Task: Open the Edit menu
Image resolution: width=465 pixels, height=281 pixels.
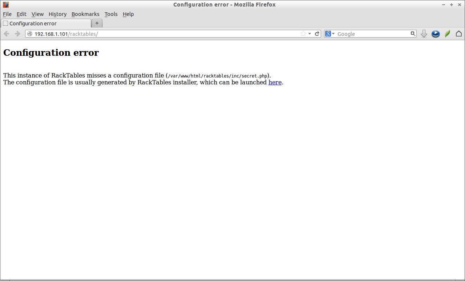Action: tap(21, 14)
